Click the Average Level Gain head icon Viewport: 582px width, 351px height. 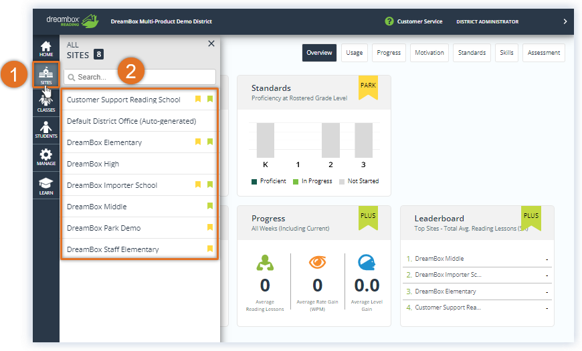[367, 262]
